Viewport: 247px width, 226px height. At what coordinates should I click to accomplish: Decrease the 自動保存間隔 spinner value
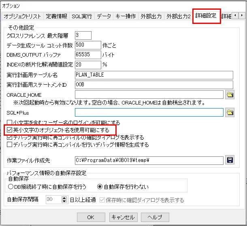click(x=64, y=201)
